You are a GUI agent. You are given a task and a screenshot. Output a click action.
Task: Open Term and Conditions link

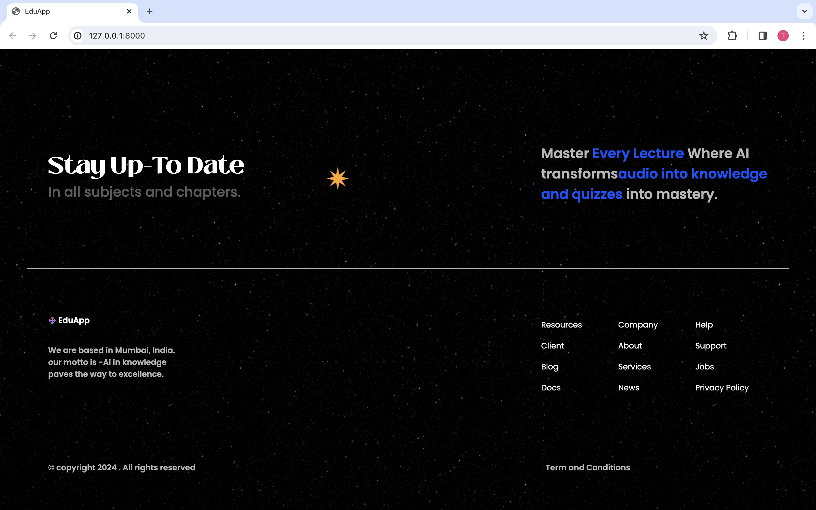587,467
